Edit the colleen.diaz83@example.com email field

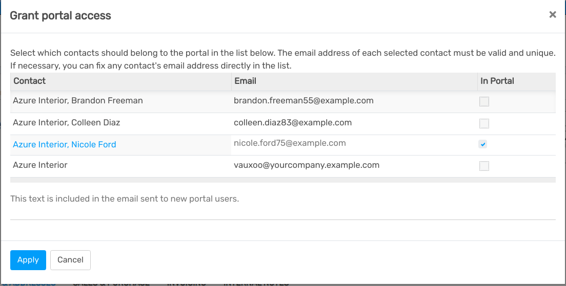point(354,123)
